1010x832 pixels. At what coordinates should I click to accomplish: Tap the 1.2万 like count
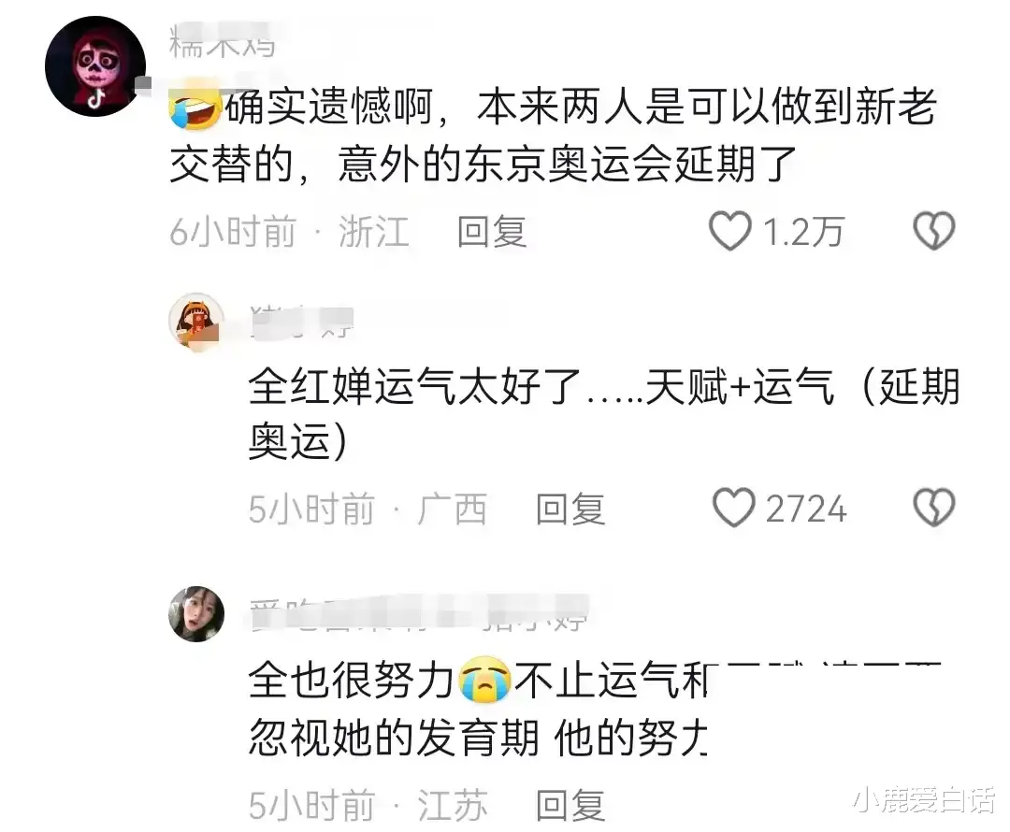tap(803, 232)
